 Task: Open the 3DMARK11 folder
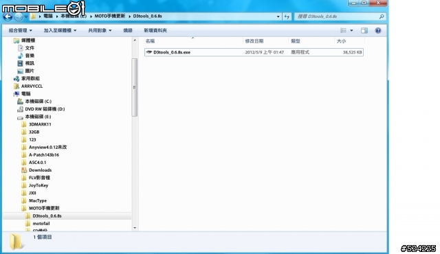[40, 124]
